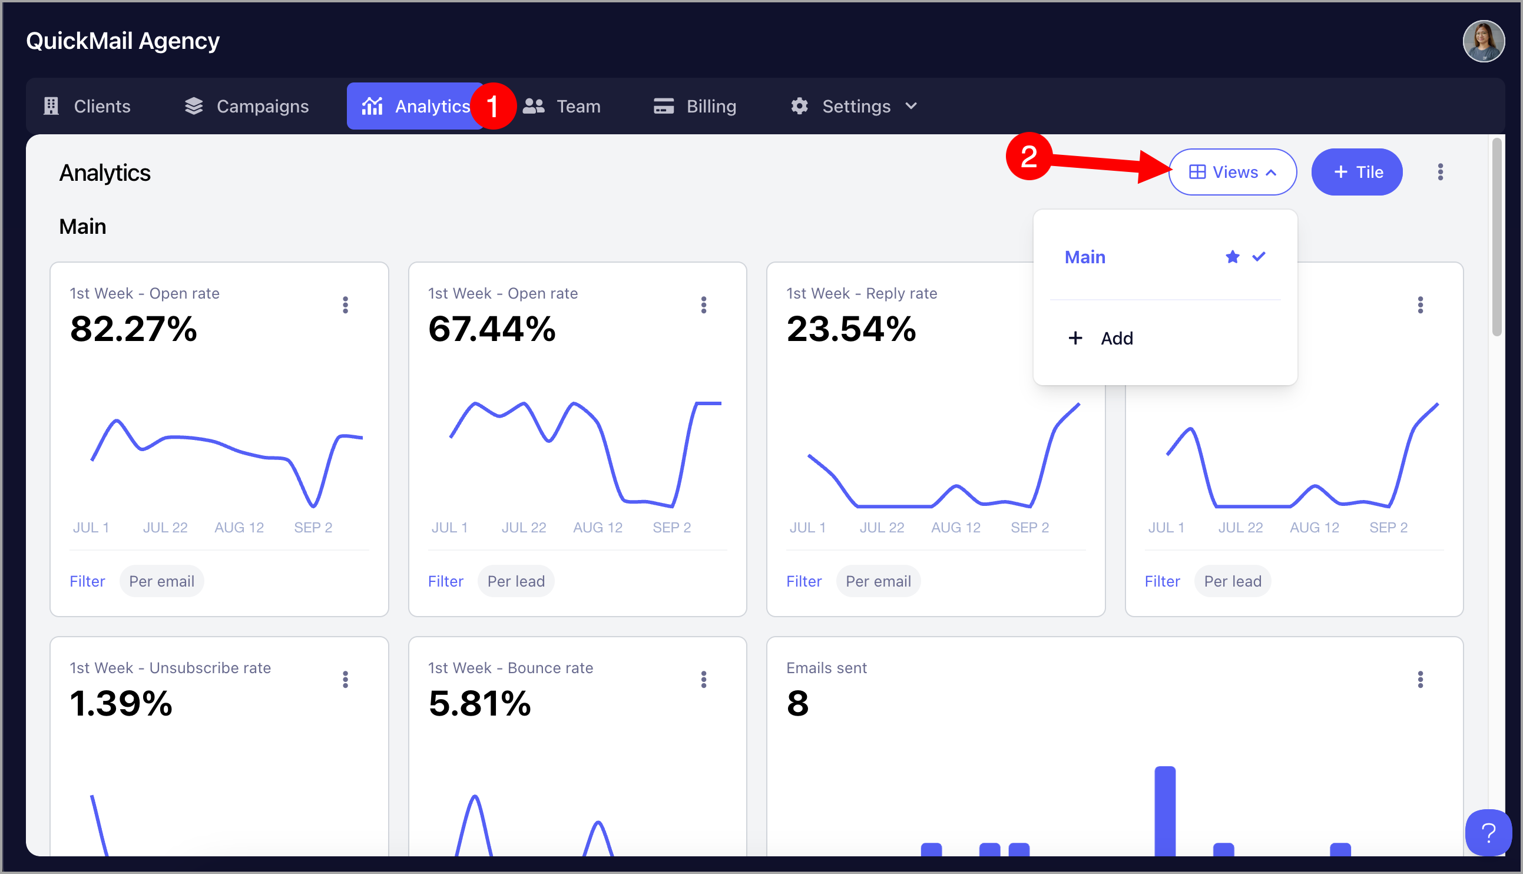Viewport: 1523px width, 874px height.
Task: Open the user profile avatar
Action: coord(1484,41)
